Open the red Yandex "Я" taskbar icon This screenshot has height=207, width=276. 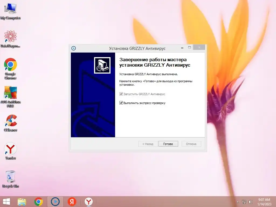click(x=72, y=202)
